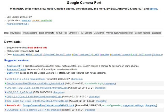Screen dimensions: 165x112
Task: Jump to BSG's v4.0 suggested version
Action: tap(13, 73)
